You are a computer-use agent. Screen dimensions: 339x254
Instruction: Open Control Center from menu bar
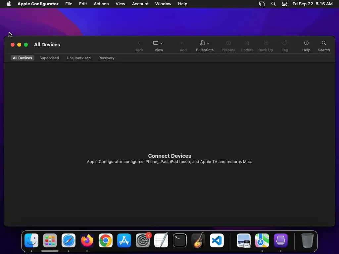pyautogui.click(x=284, y=4)
